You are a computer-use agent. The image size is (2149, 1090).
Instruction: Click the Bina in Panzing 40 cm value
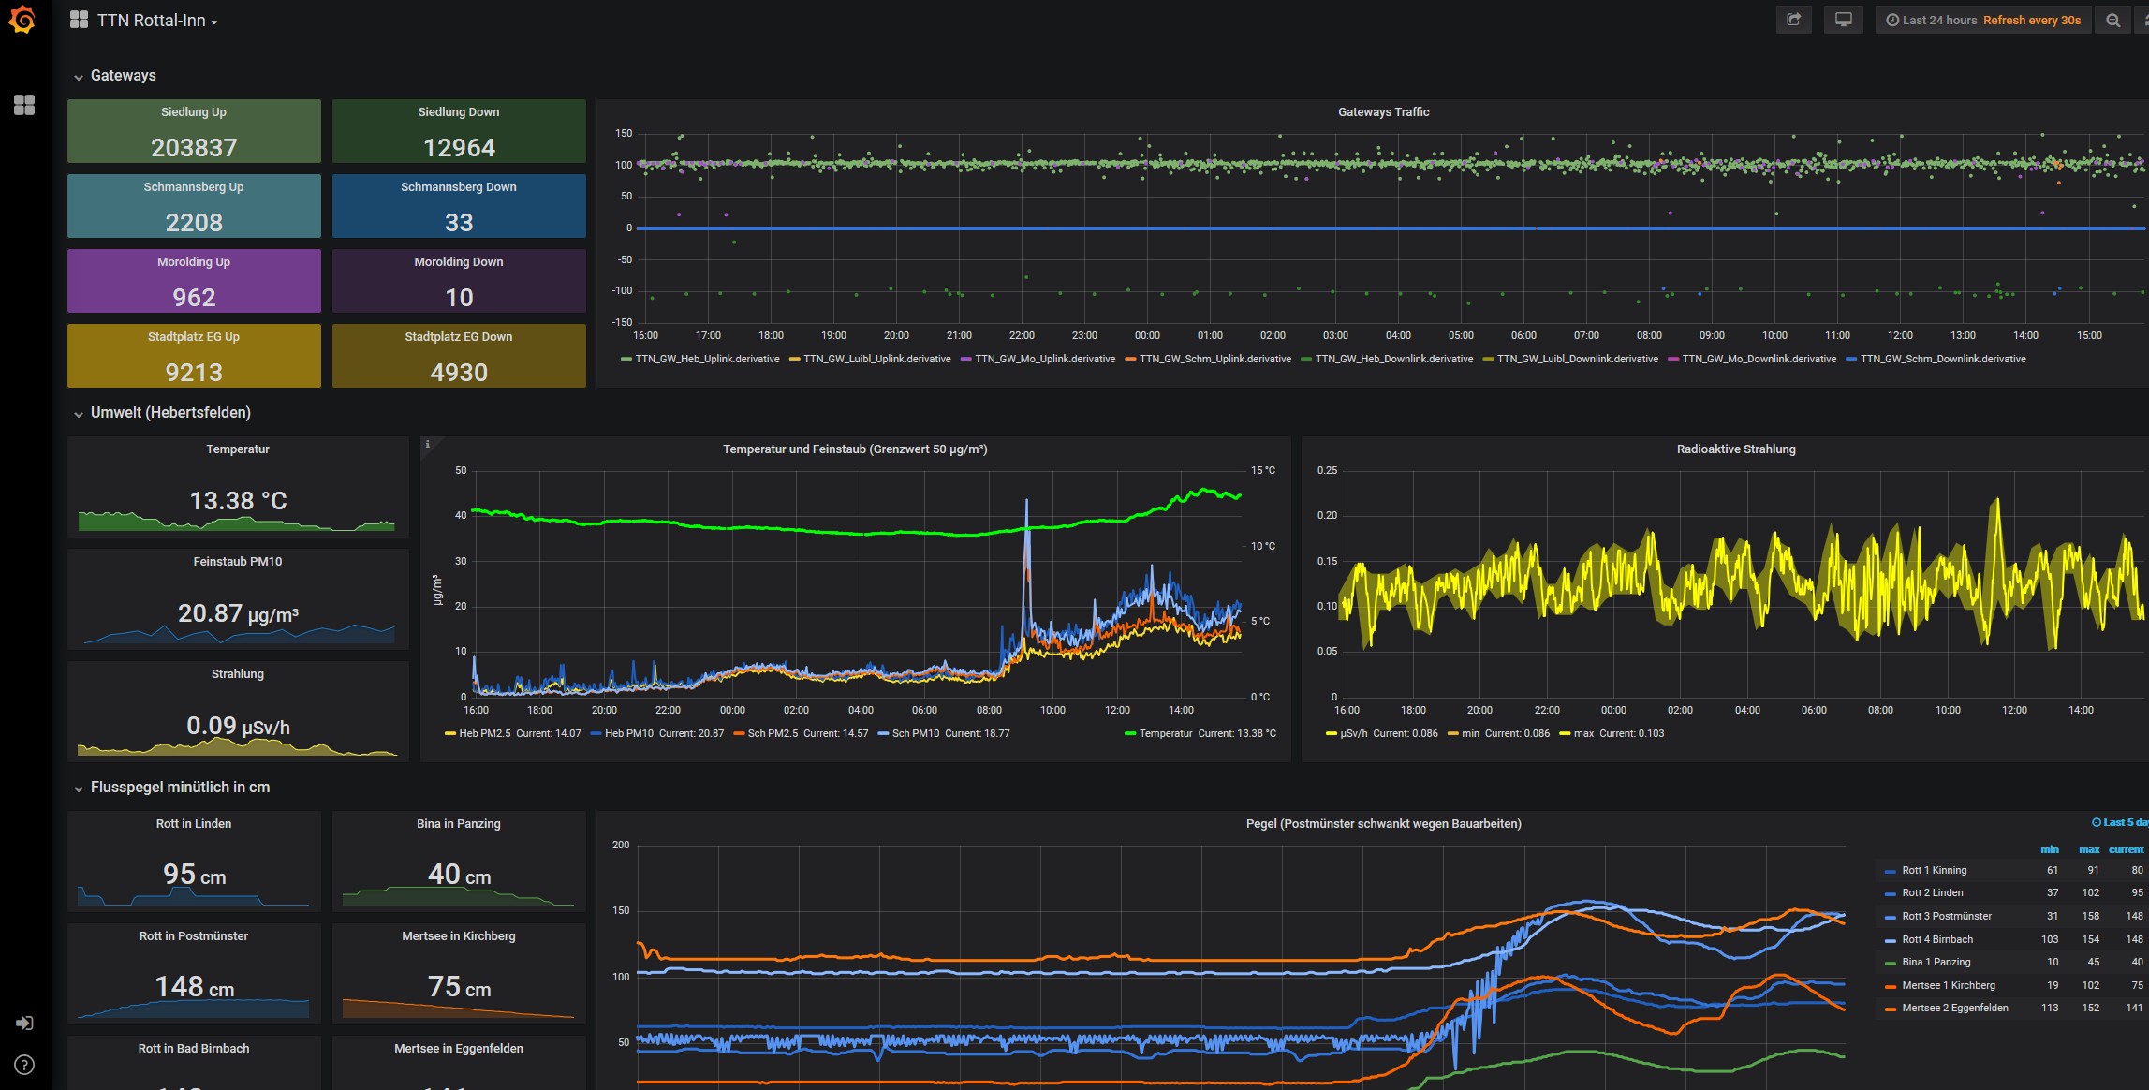459,875
